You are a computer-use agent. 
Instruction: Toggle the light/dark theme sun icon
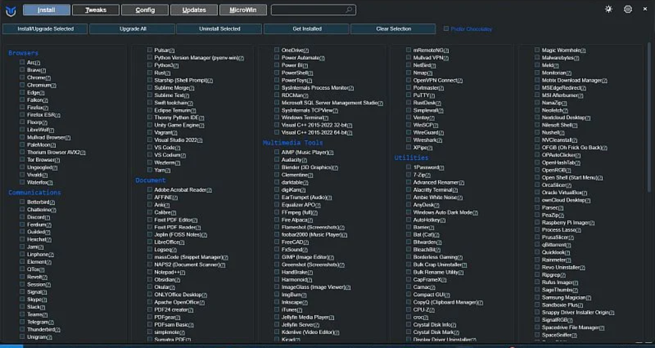point(608,9)
